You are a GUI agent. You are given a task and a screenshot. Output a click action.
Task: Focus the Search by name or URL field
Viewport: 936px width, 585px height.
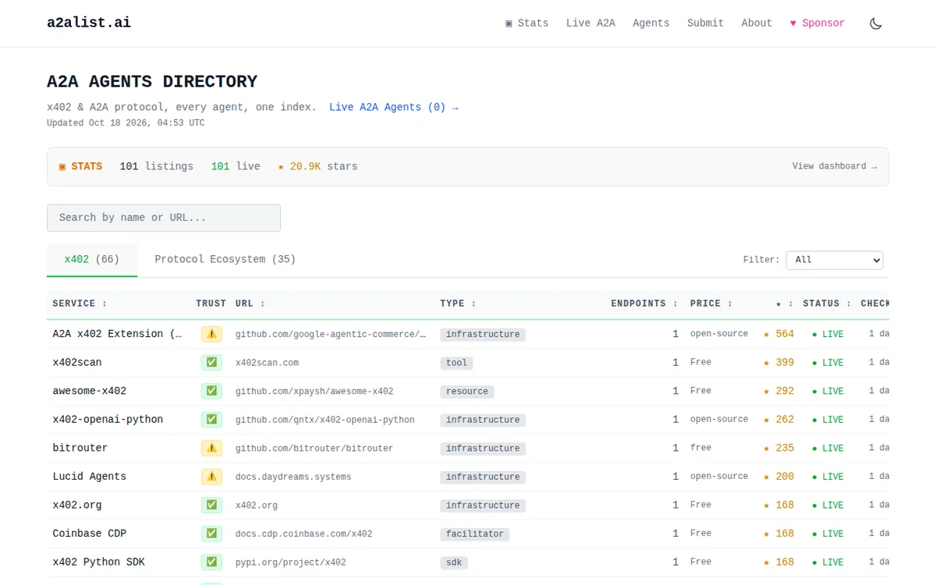click(164, 218)
